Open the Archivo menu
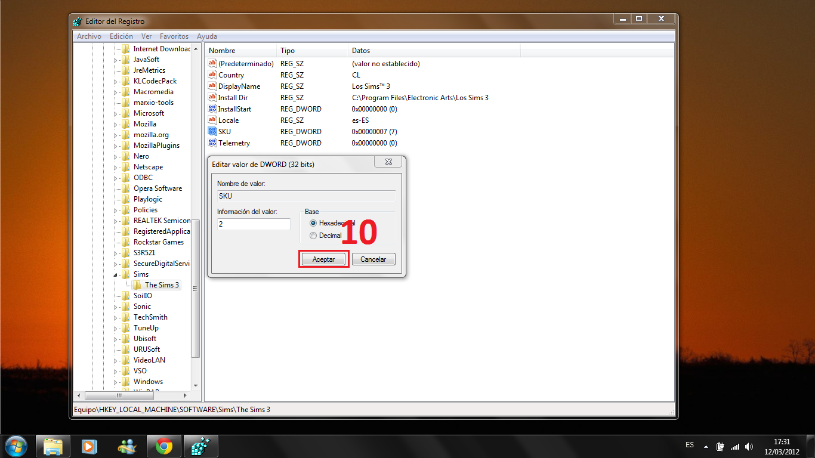Screen dimensions: 815x458 (89, 36)
